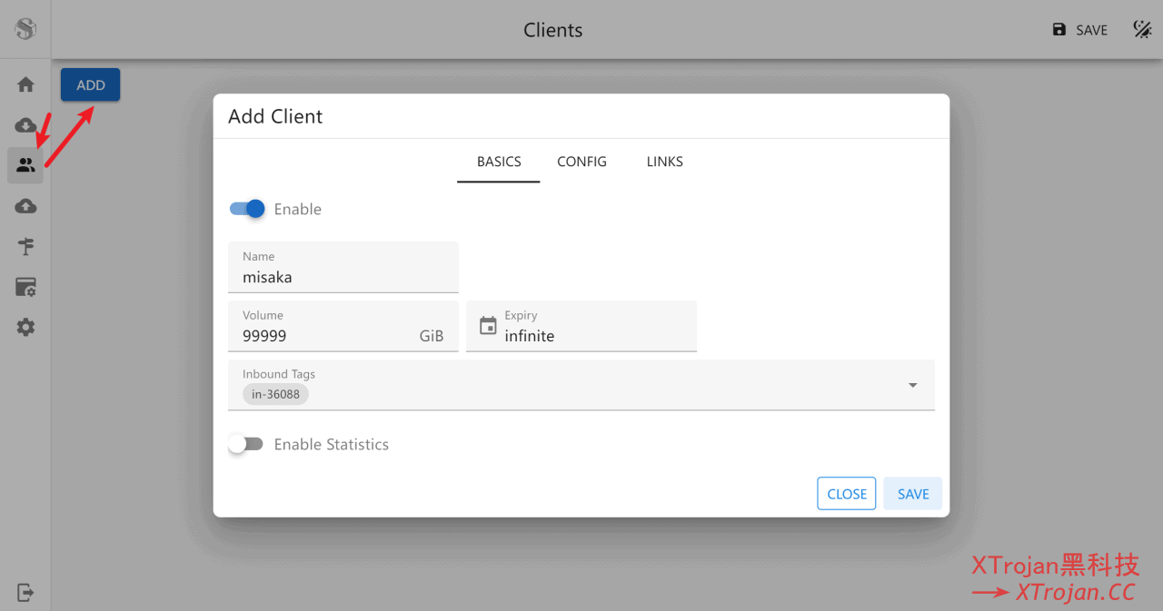1163x611 pixels.
Task: Turn off the Enable switch
Action: tap(247, 209)
